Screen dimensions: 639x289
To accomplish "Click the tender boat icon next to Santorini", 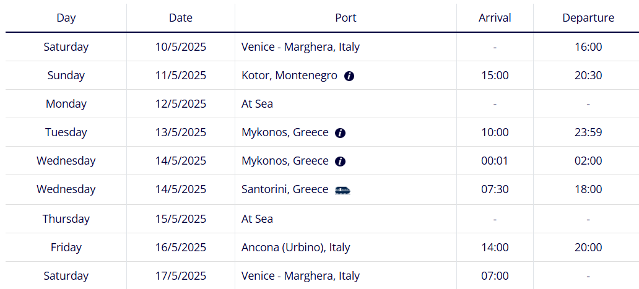I will coord(343,190).
